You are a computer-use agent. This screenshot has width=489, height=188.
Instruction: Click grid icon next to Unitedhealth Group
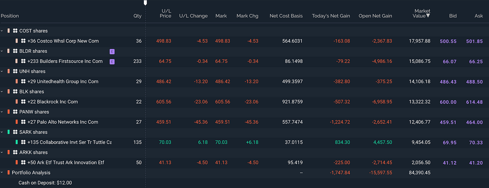click(x=23, y=81)
